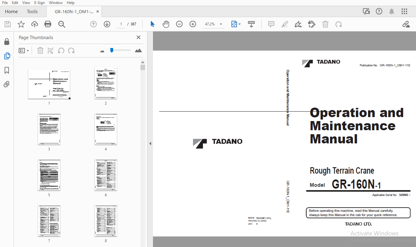Open the thumbnails options menu
Viewport: 416px width, 247px height.
24,50
